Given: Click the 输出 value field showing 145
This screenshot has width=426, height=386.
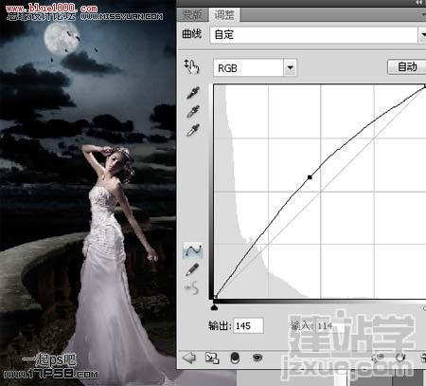Looking at the screenshot, I should coord(248,325).
